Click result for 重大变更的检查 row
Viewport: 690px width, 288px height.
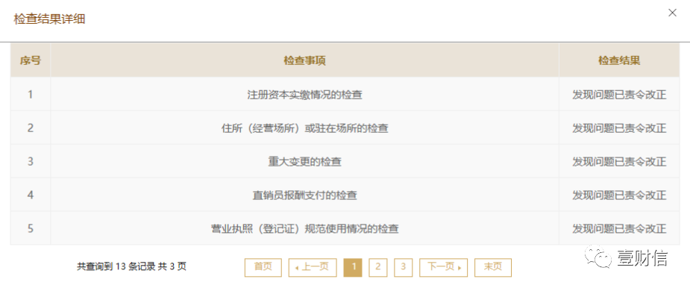(x=619, y=161)
